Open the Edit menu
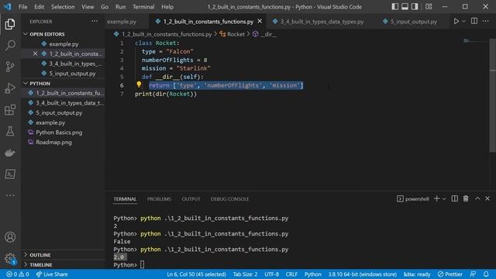 [x=40, y=7]
